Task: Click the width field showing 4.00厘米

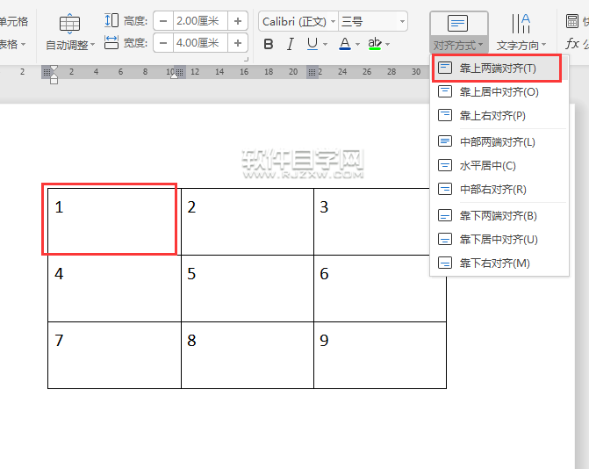Action: [x=200, y=43]
